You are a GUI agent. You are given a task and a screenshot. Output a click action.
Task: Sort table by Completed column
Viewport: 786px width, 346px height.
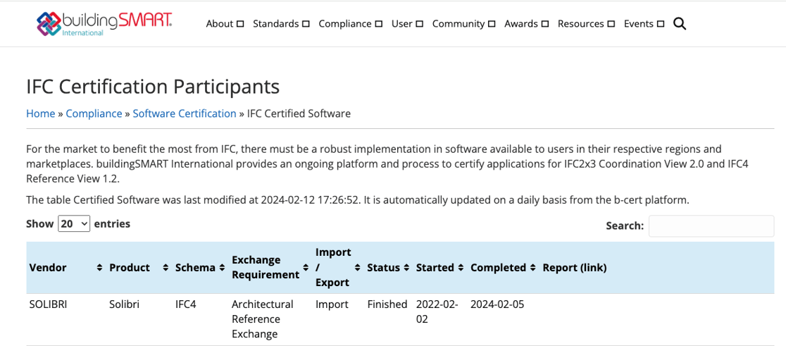504,268
